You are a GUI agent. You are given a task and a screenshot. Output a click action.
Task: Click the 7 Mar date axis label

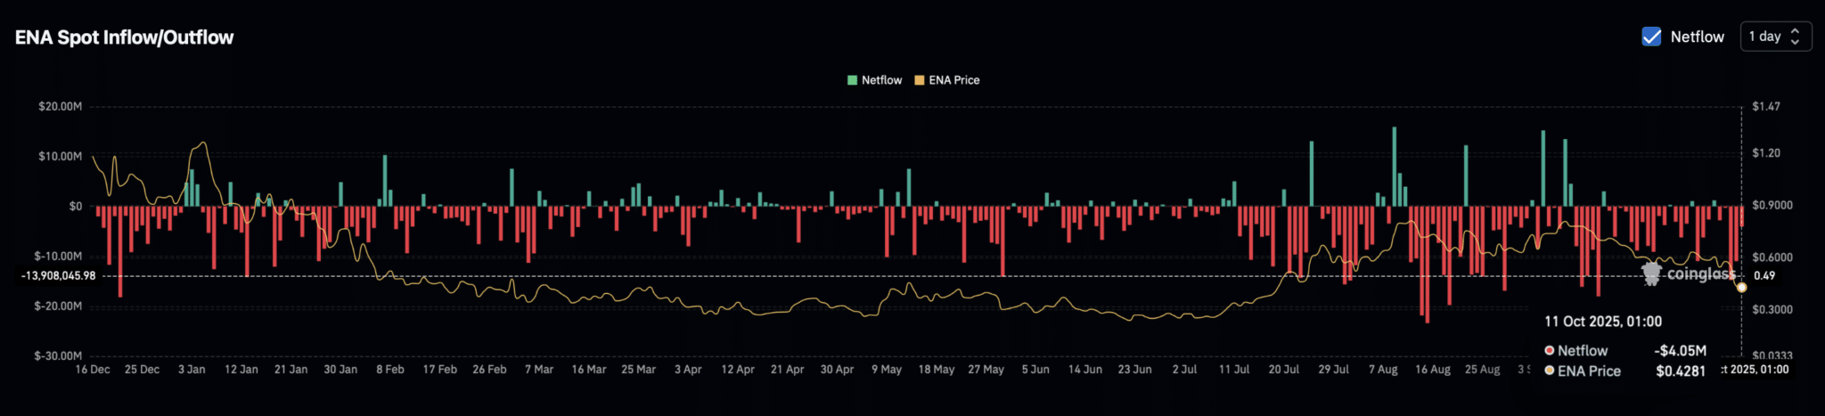[539, 370]
